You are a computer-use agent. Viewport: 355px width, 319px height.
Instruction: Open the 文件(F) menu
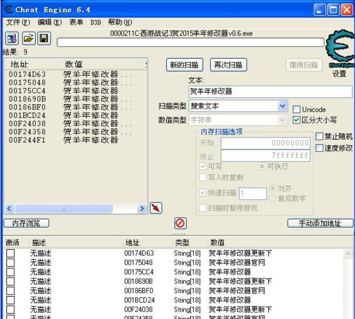click(x=18, y=22)
